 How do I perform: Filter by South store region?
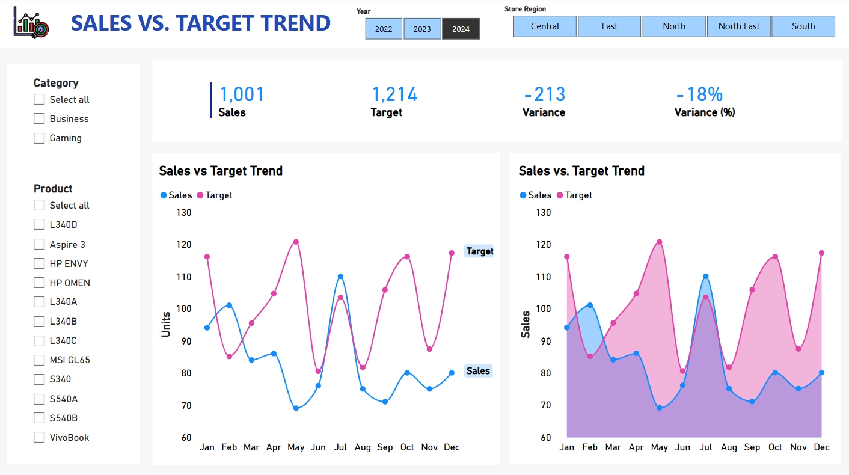[x=803, y=26]
